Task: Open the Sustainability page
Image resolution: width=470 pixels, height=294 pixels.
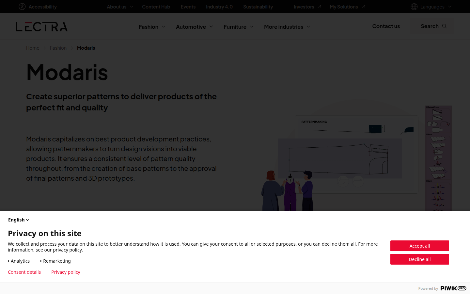Action: click(x=258, y=7)
